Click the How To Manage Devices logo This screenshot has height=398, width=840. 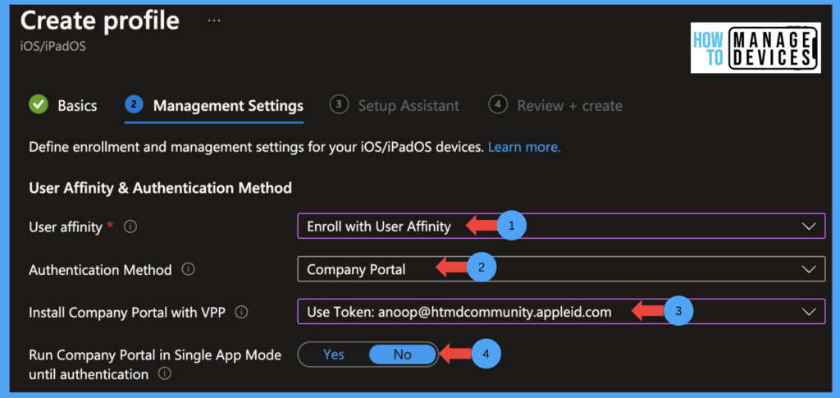(x=756, y=48)
